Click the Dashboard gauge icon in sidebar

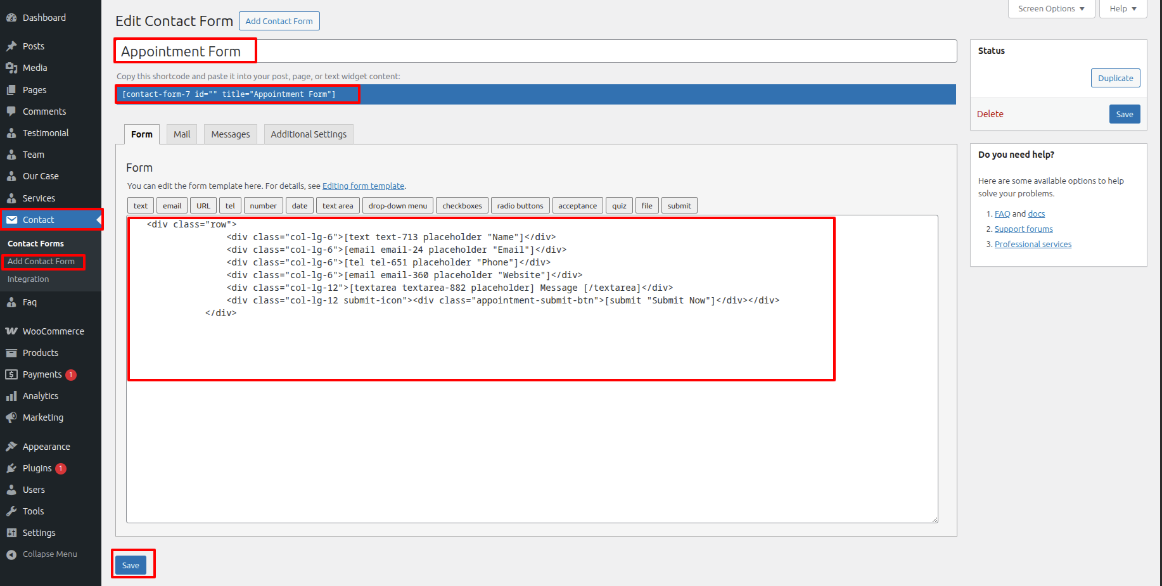[11, 18]
